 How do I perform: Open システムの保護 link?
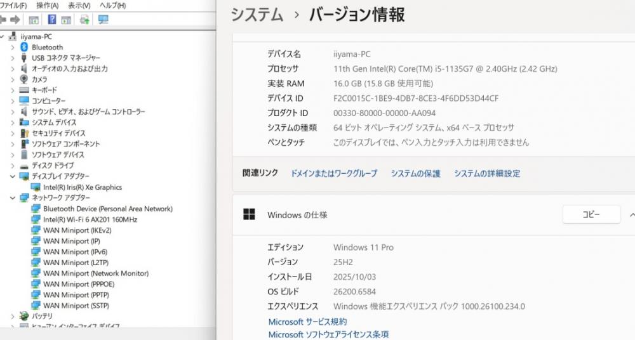pyautogui.click(x=415, y=173)
